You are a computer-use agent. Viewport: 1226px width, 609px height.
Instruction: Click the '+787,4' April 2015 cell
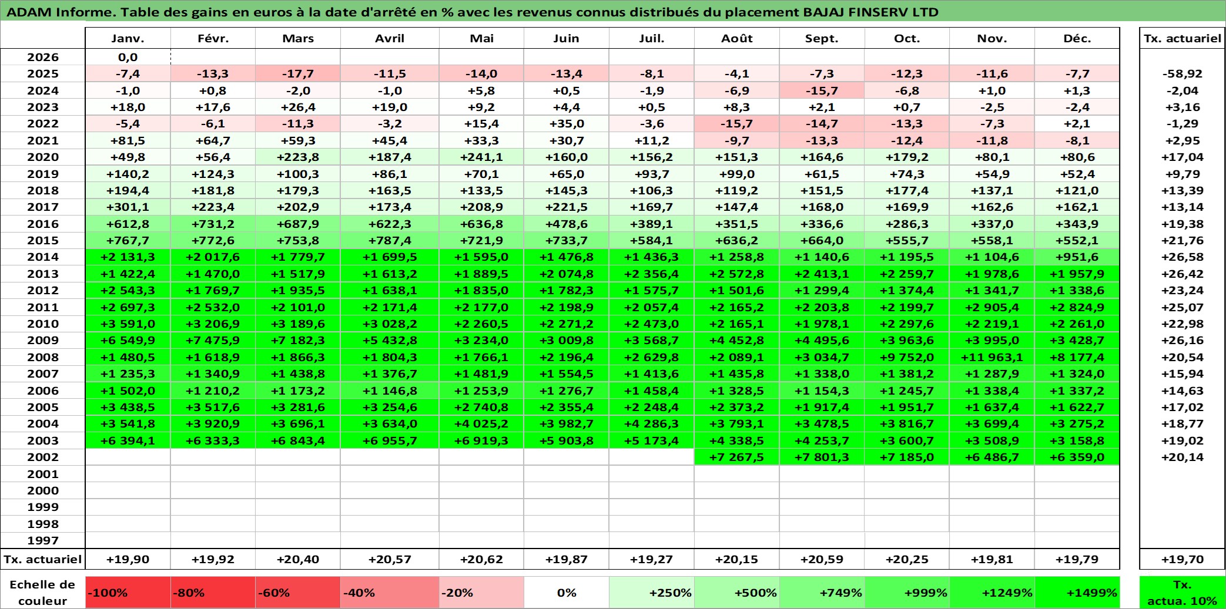(x=390, y=240)
